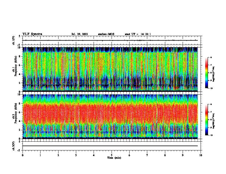Screen dimensions: 226x174
Task: Click the lower color bar units label
Action: [214, 121]
